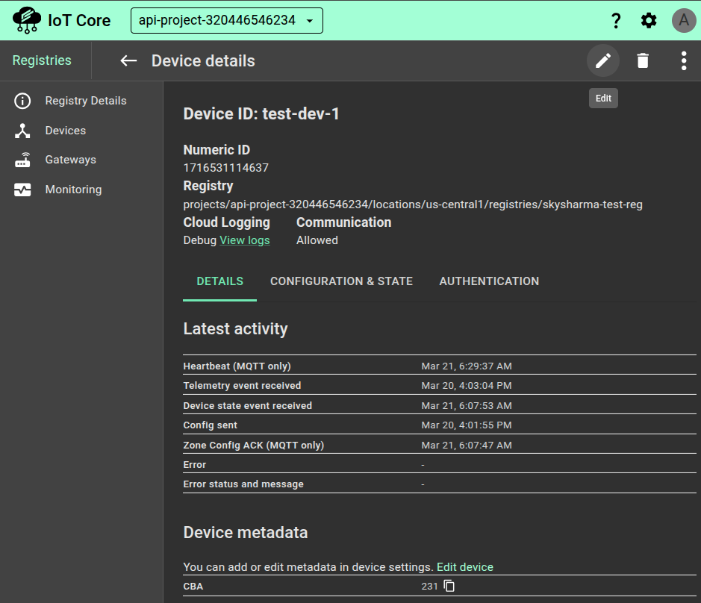This screenshot has height=603, width=701.
Task: Click the Edit pencil icon
Action: [602, 60]
